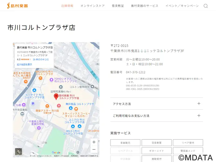Open the 26 件のクチコミ reviews link
216x162 pixels.
coord(41,59)
